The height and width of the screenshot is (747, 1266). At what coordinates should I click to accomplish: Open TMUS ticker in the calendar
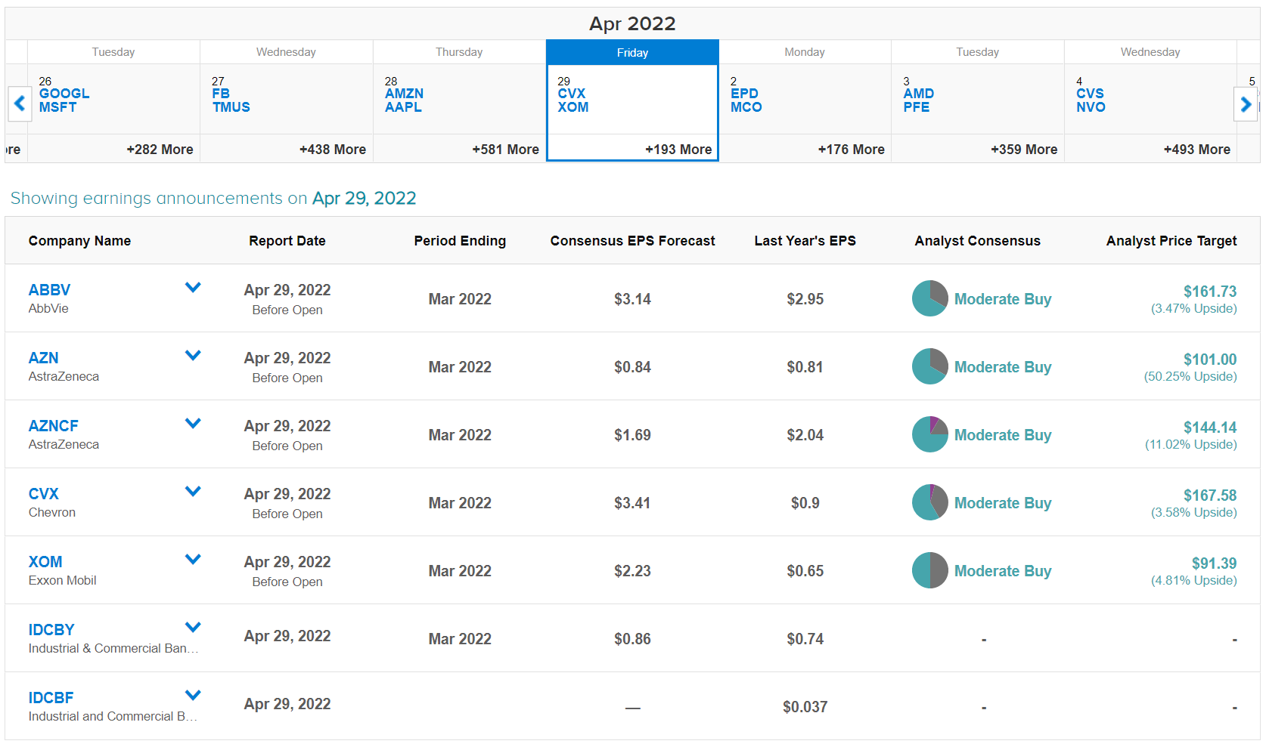231,107
